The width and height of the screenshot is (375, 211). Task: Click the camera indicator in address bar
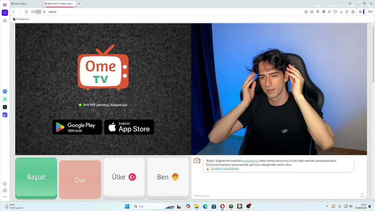click(x=33, y=12)
